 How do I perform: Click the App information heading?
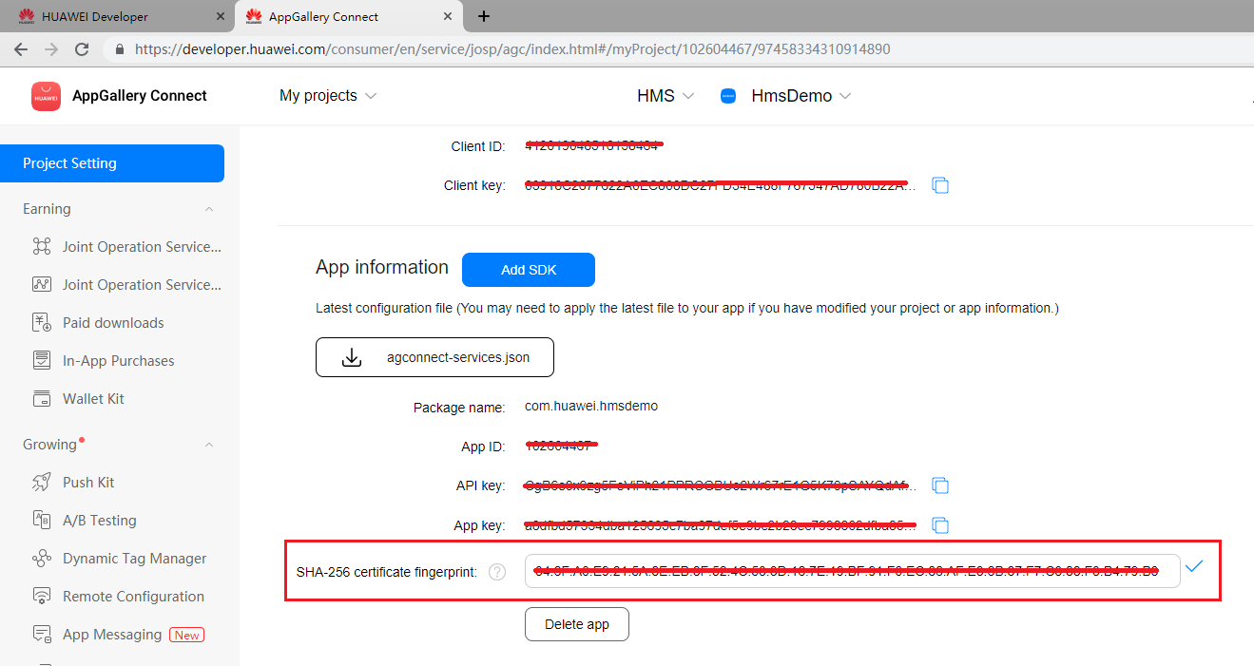pos(382,268)
